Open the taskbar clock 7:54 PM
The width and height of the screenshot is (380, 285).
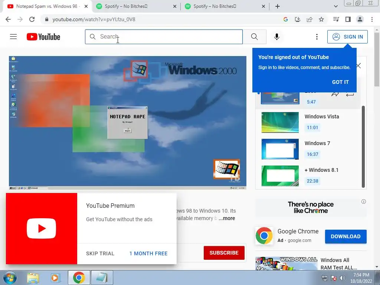(x=361, y=278)
